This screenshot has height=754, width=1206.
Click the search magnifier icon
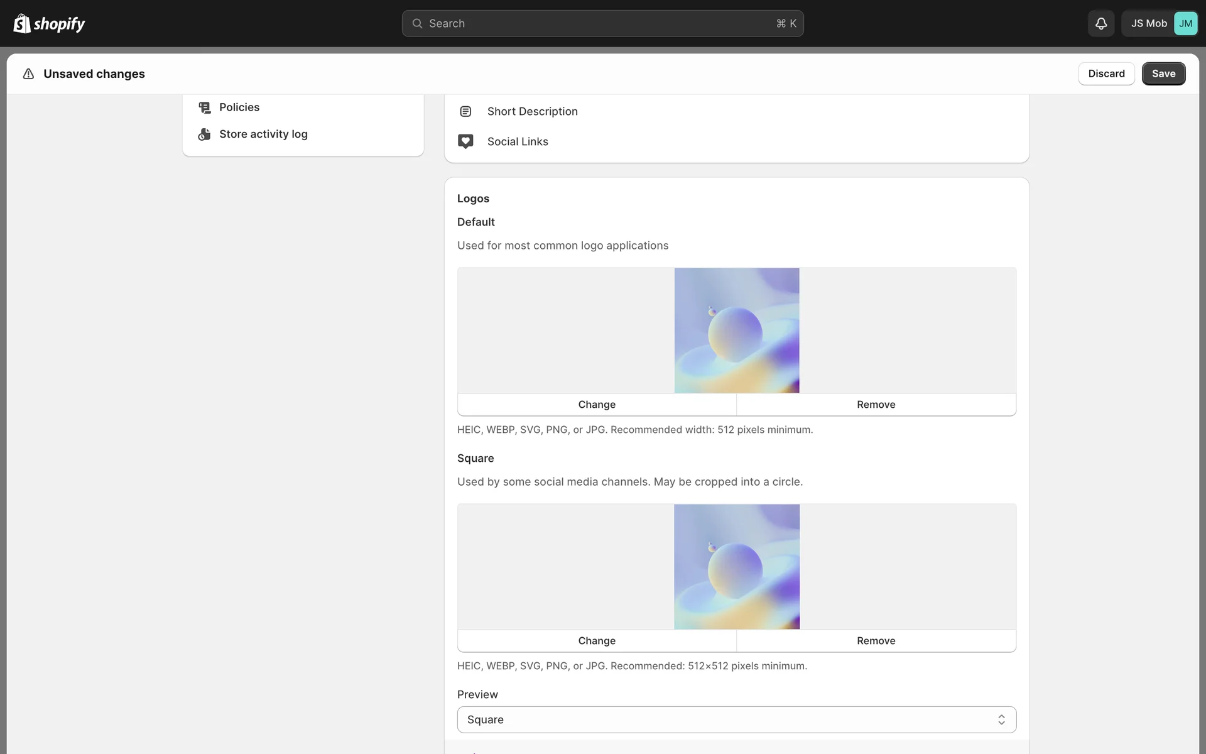click(417, 23)
